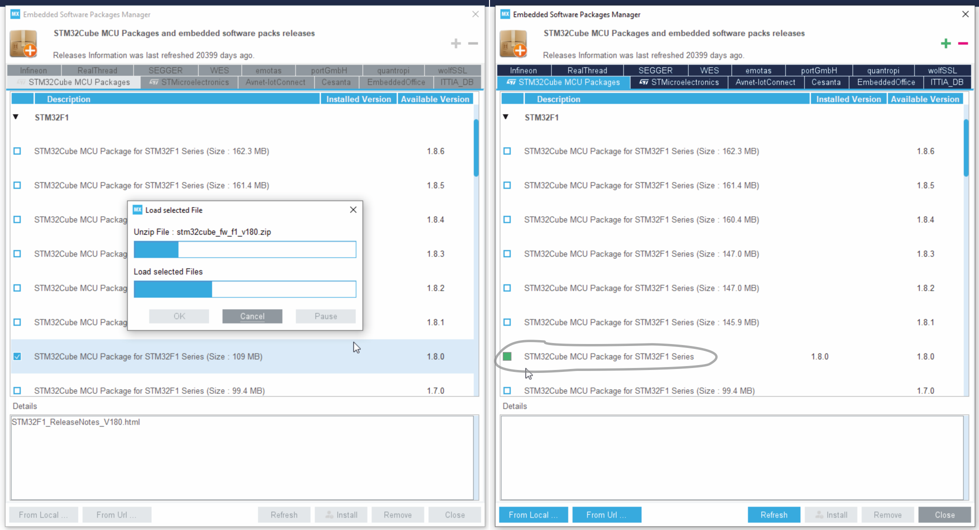Tick the 1.8.2 package checkbox in the right window
Image resolution: width=979 pixels, height=530 pixels.
[507, 288]
